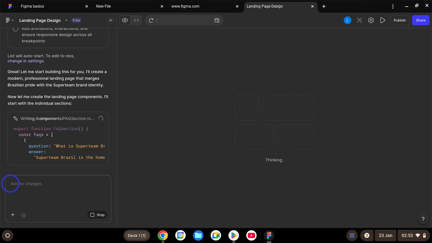Add attachment with the plus icon
Screen dimensions: 432x243
(13, 215)
